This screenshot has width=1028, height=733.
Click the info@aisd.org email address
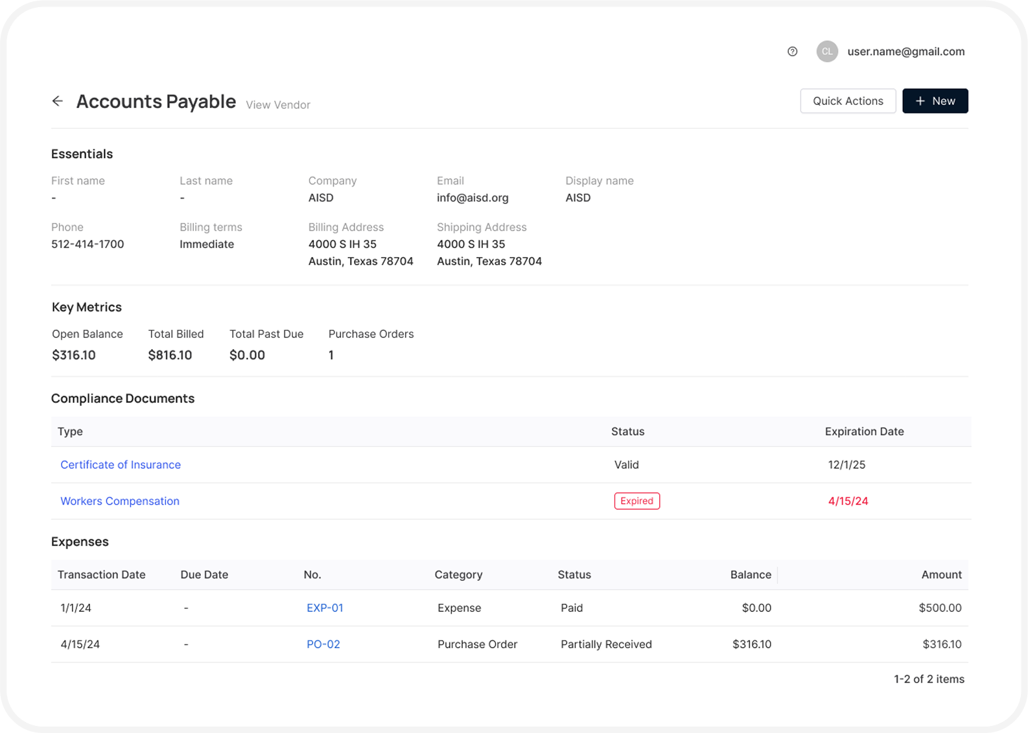point(473,198)
